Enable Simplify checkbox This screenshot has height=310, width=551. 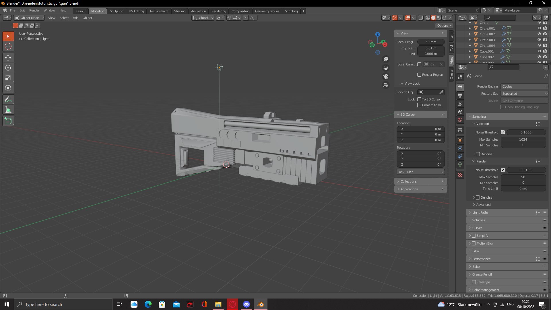[474, 236]
